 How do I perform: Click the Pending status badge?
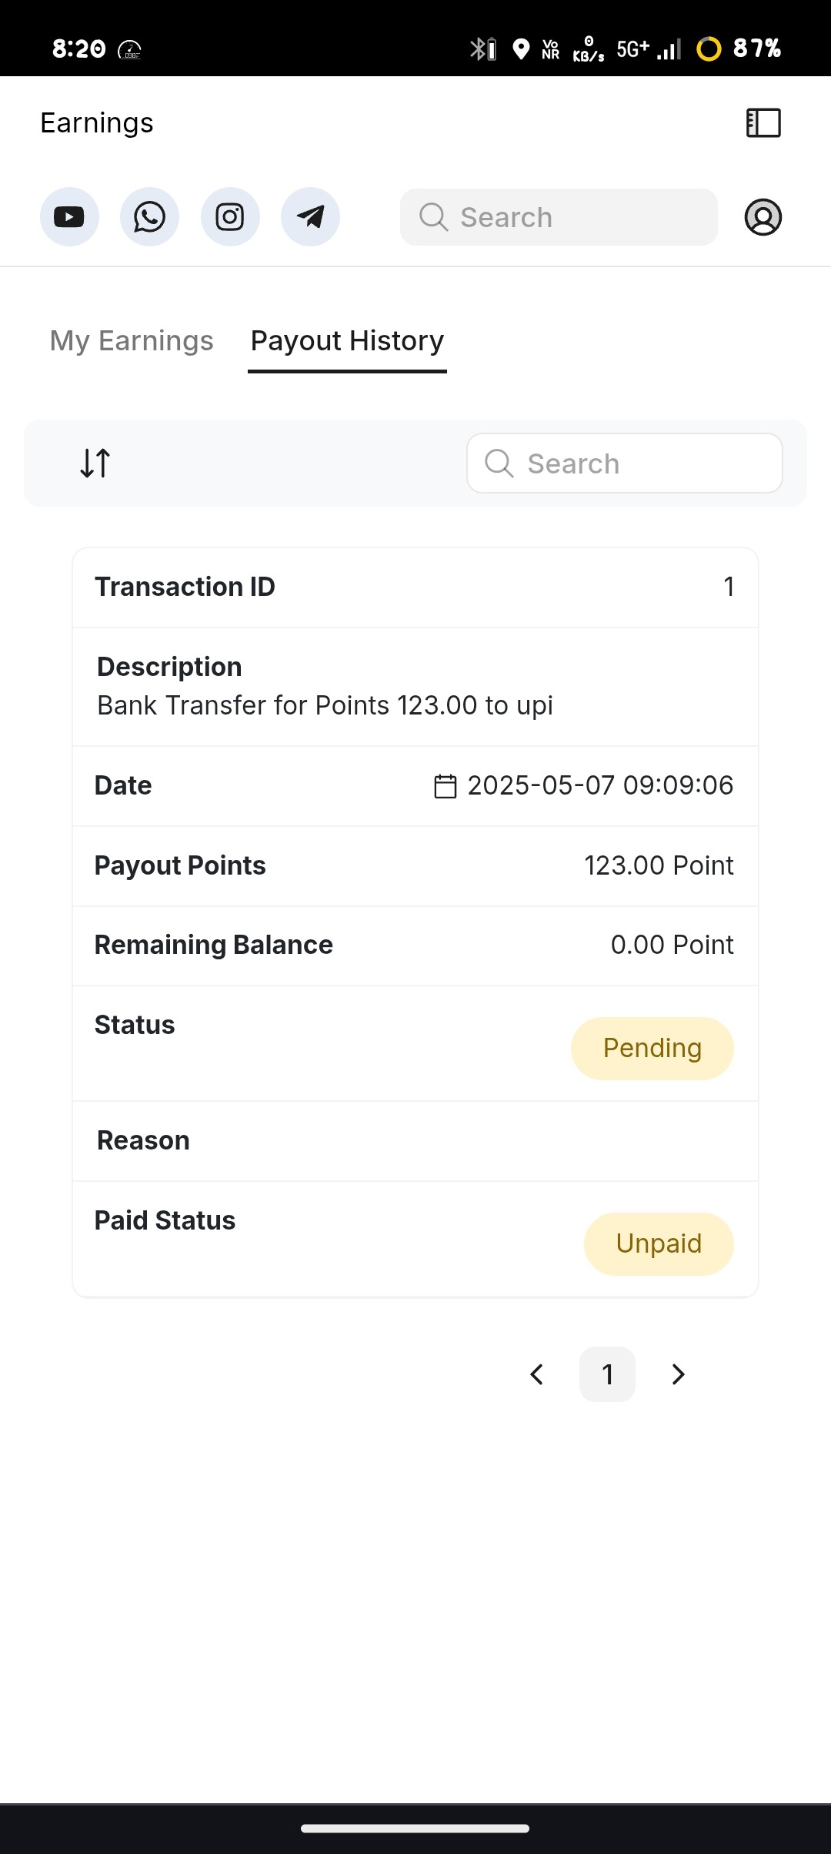(x=652, y=1049)
